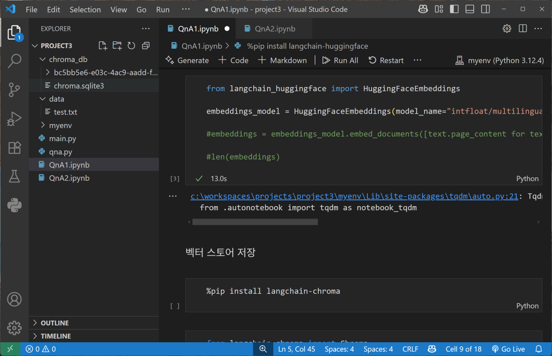Viewport: 552px width, 356px height.
Task: Open the menu bar overflow ellipsis
Action: pyautogui.click(x=186, y=9)
